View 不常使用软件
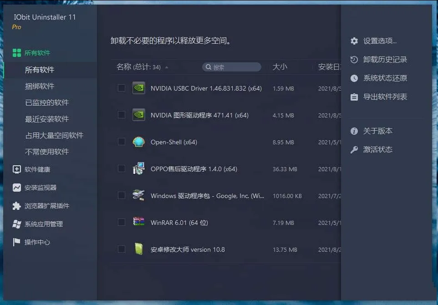 [x=47, y=152]
